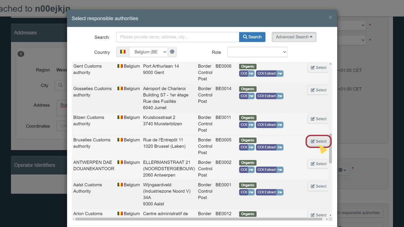Click the City search icon in Addresses panel

tap(60, 85)
